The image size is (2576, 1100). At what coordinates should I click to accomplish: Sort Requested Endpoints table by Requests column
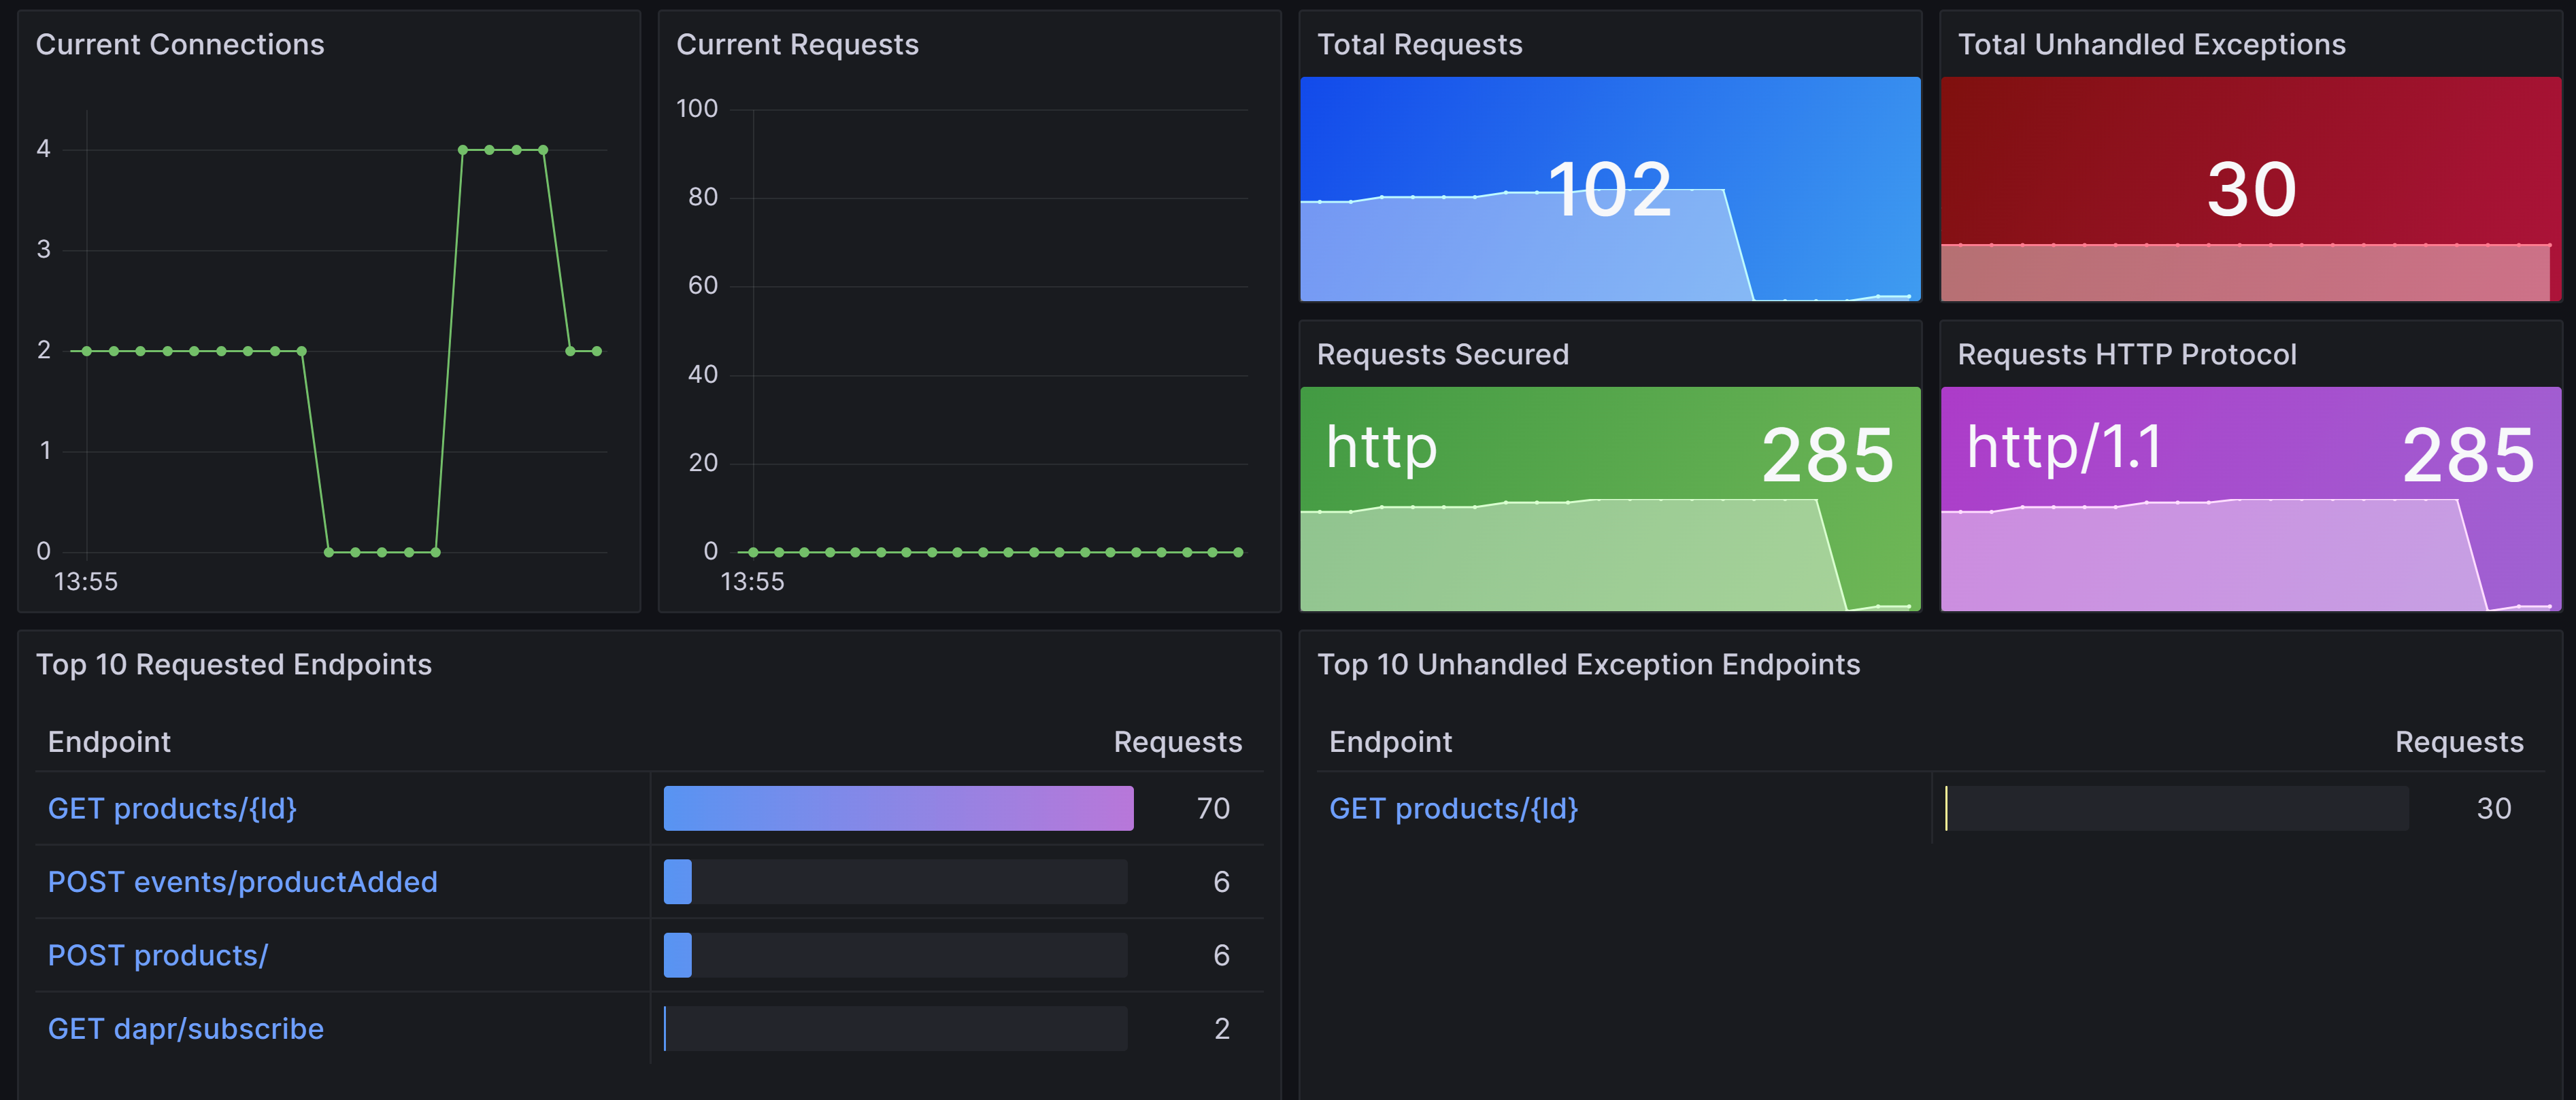pyautogui.click(x=1177, y=742)
